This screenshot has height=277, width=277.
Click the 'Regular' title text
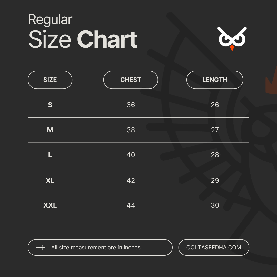[x=50, y=20]
